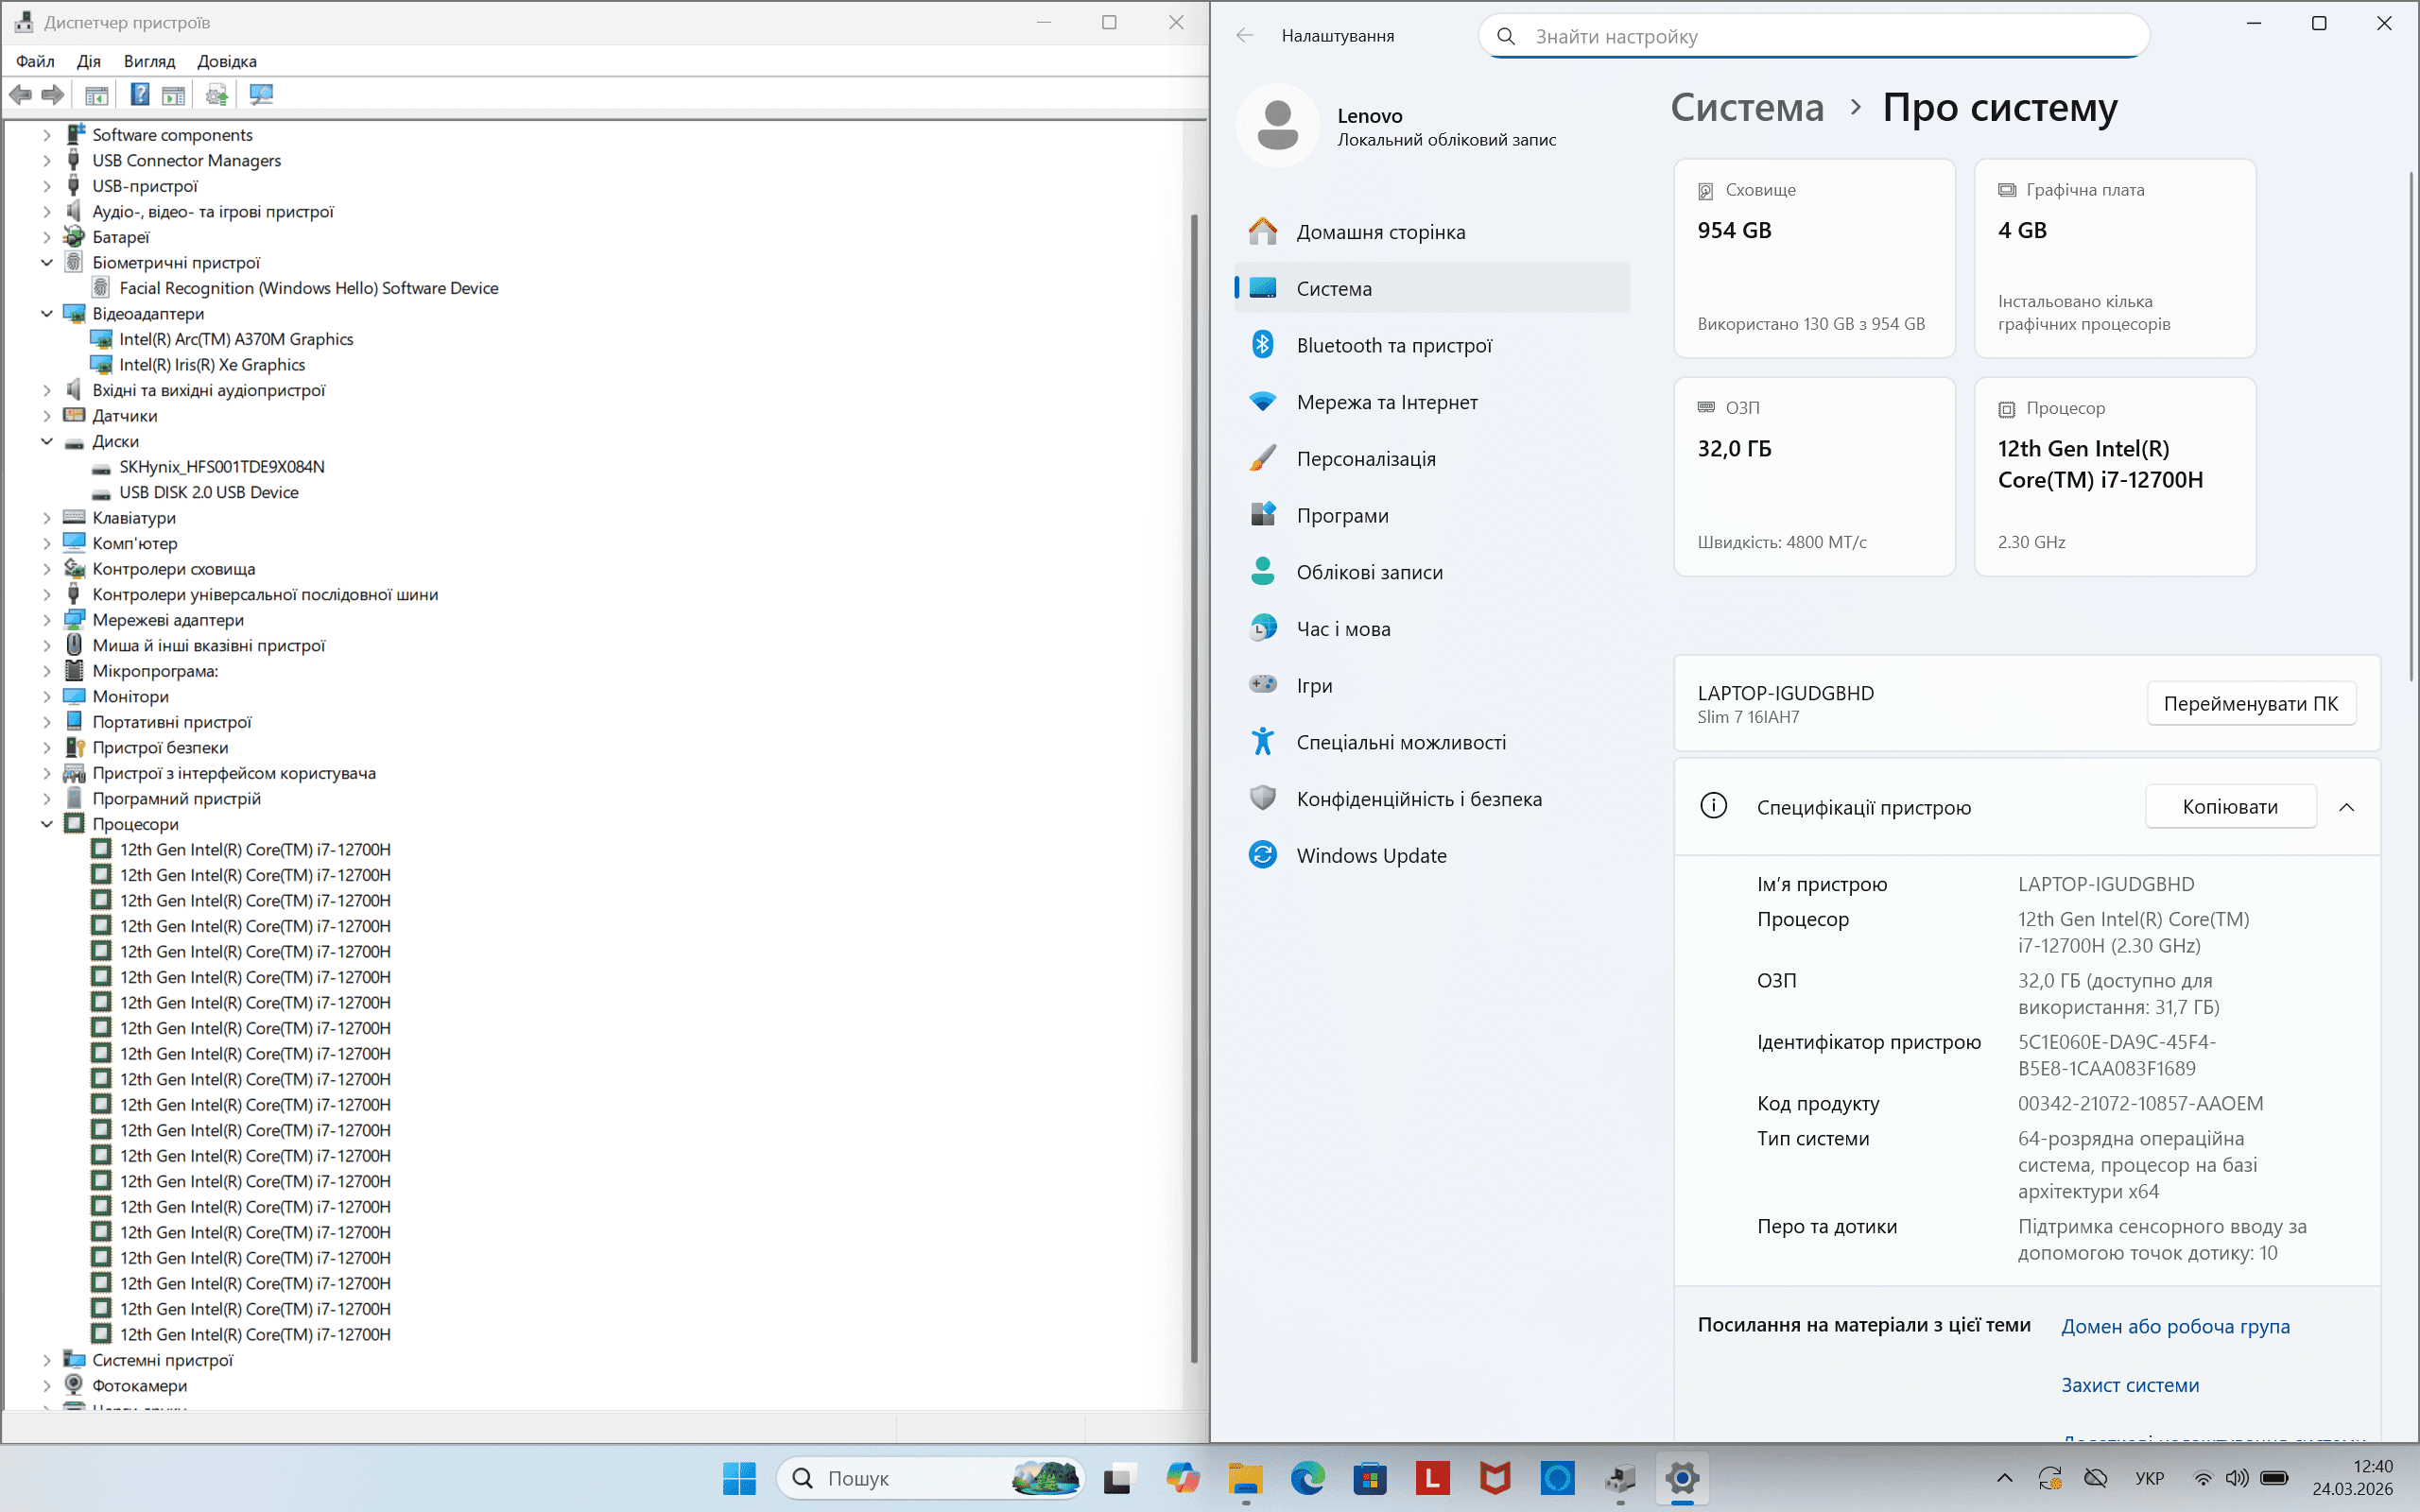Click the Перейменувати ПК button

[2250, 704]
